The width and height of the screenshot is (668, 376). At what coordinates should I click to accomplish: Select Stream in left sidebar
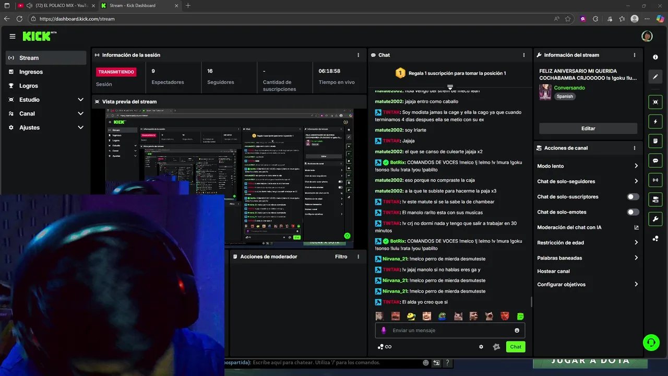tap(46, 58)
